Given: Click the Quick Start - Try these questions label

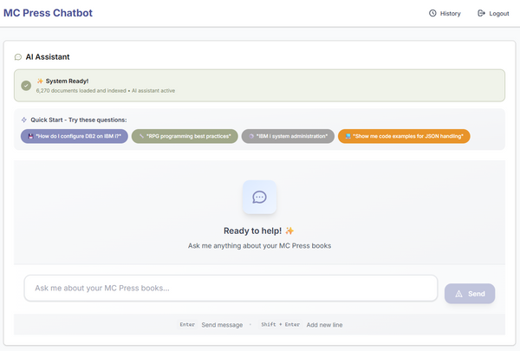Looking at the screenshot, I should click(79, 120).
